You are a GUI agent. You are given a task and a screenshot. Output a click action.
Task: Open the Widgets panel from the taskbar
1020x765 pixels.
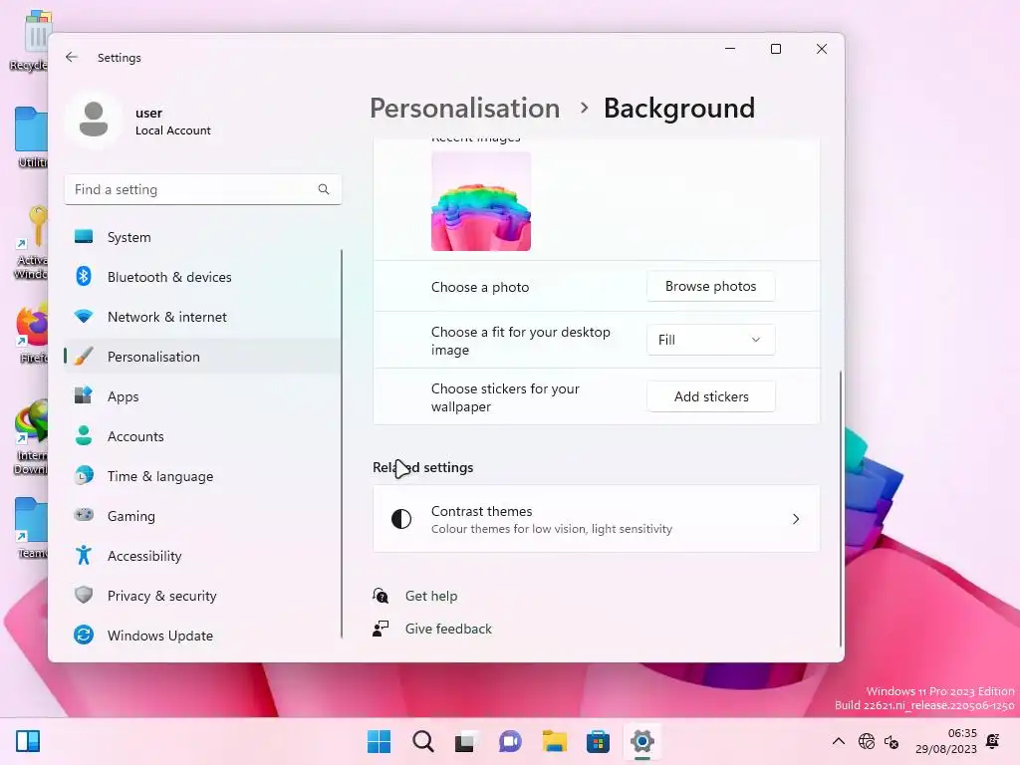pos(28,741)
